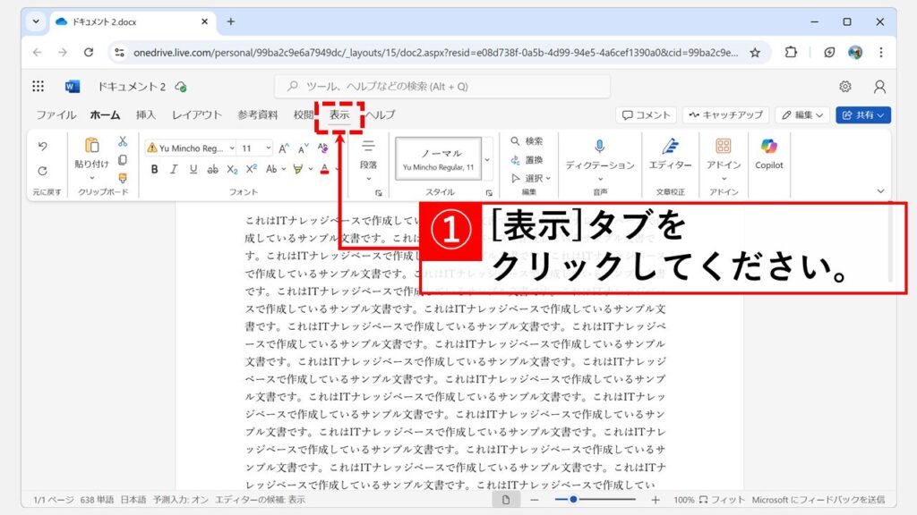Switch to the Insert tab
This screenshot has height=515, width=917.
point(146,115)
